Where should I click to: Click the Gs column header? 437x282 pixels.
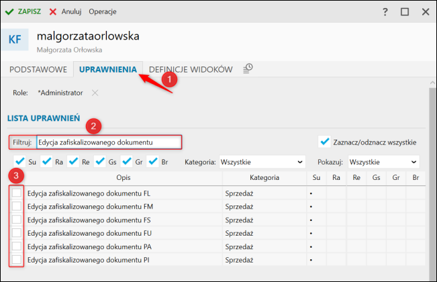point(376,178)
